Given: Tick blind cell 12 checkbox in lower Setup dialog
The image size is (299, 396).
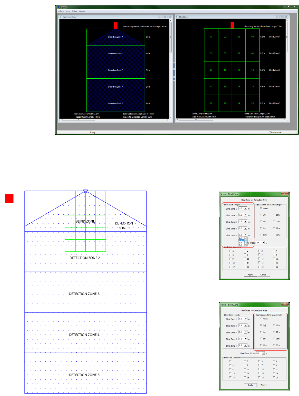Looking at the screenshot, I should 274,369.
